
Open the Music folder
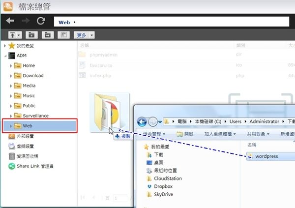[x=25, y=95]
